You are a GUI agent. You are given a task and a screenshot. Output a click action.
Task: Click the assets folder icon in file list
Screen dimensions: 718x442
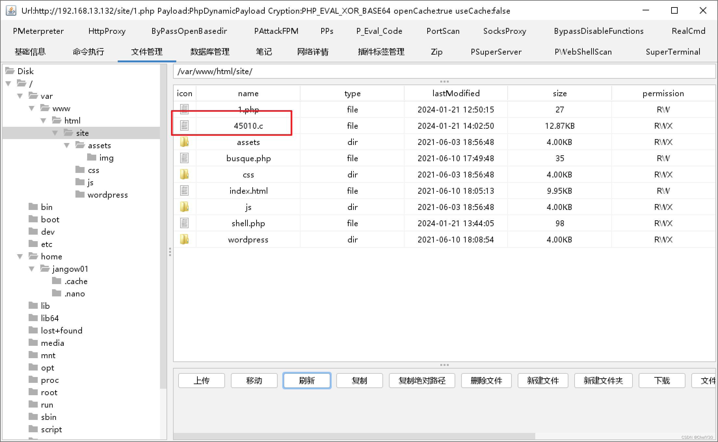point(184,142)
